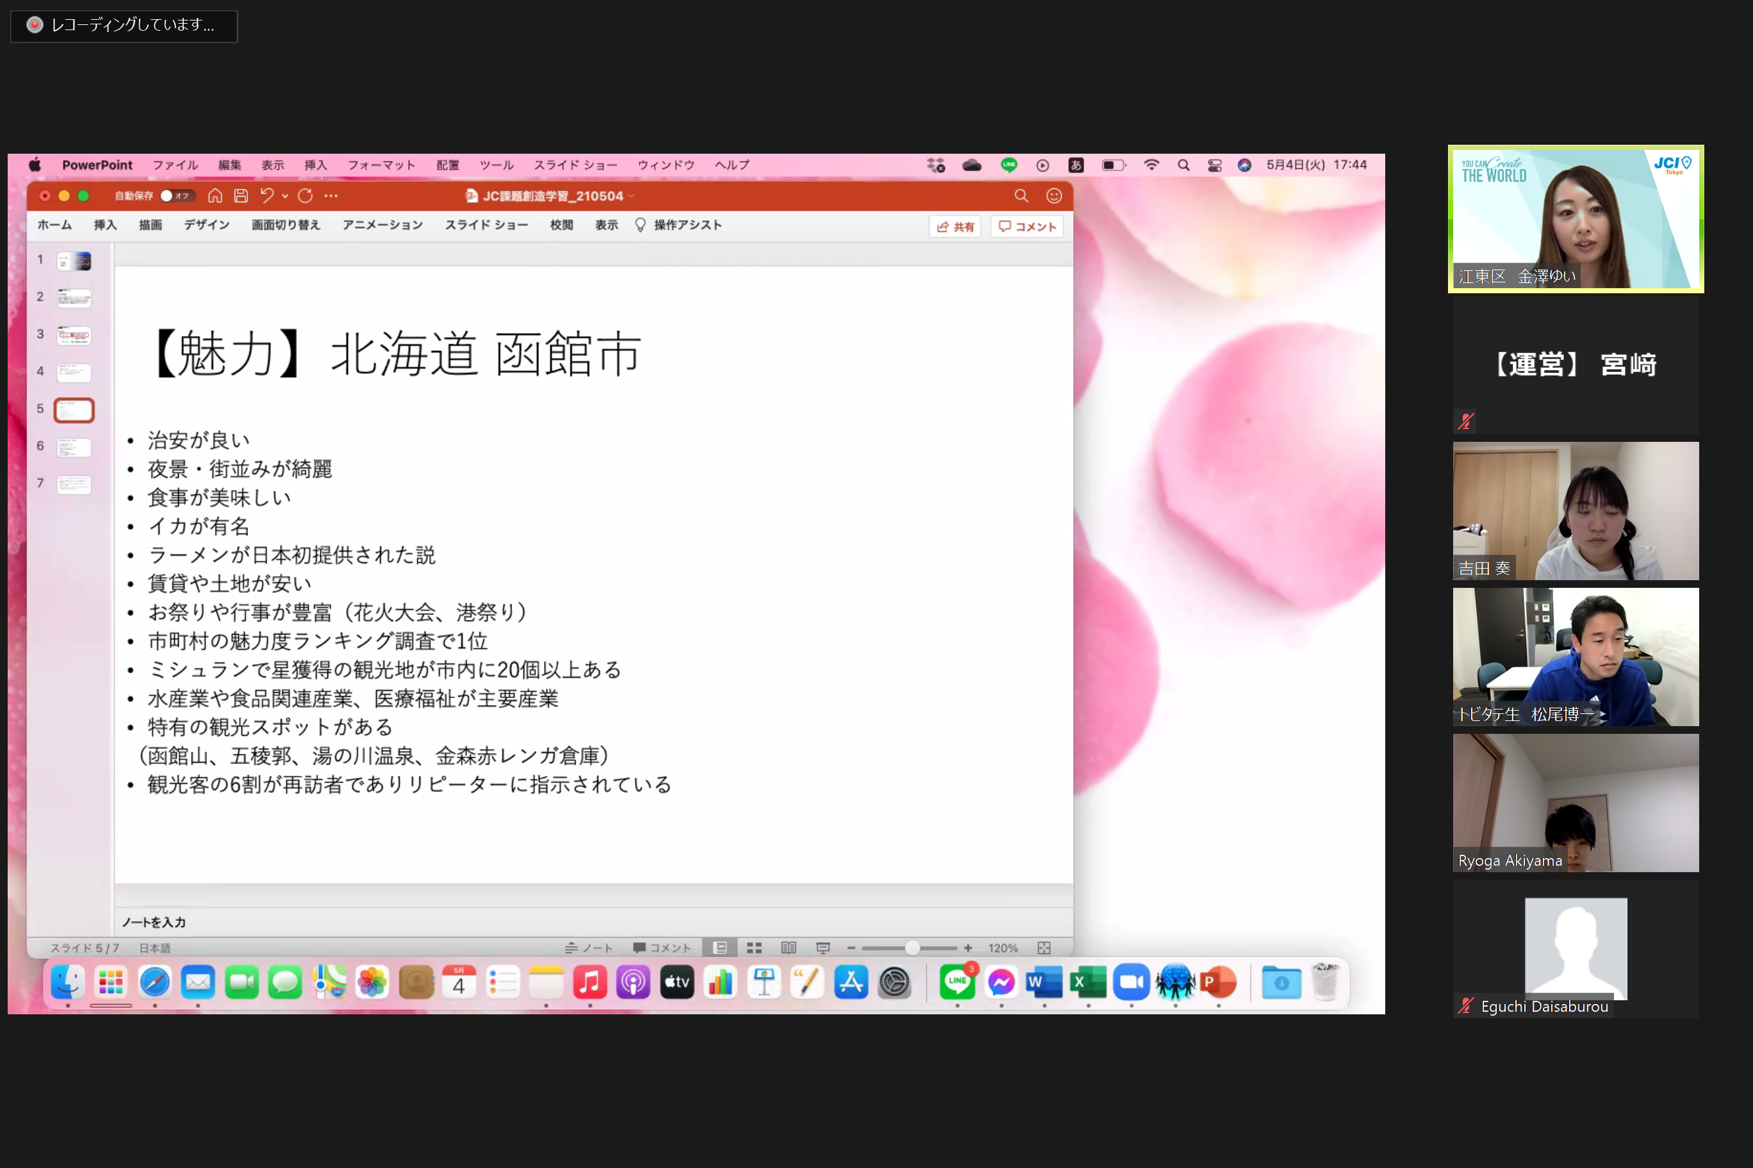Open reading view book icon
The height and width of the screenshot is (1168, 1753).
pyautogui.click(x=789, y=948)
